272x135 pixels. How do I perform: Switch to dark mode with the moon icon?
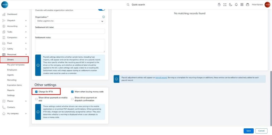[x=231, y=5]
